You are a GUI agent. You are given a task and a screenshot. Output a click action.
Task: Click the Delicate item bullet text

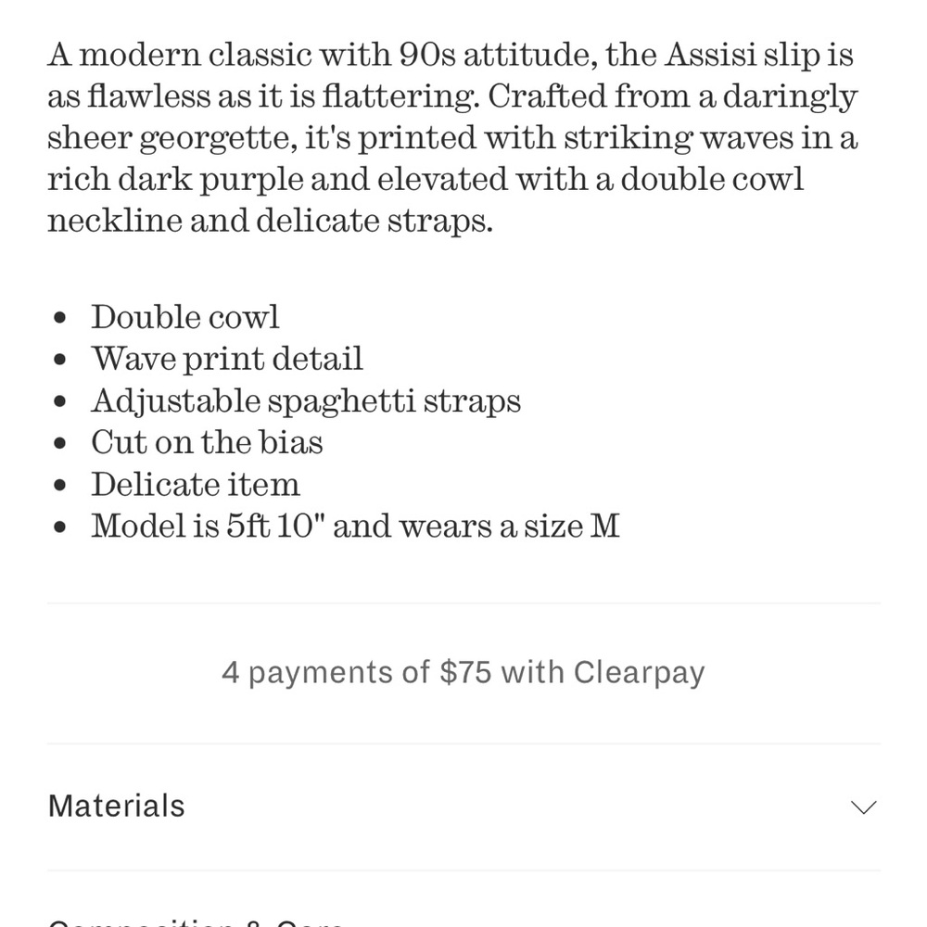[x=196, y=484]
